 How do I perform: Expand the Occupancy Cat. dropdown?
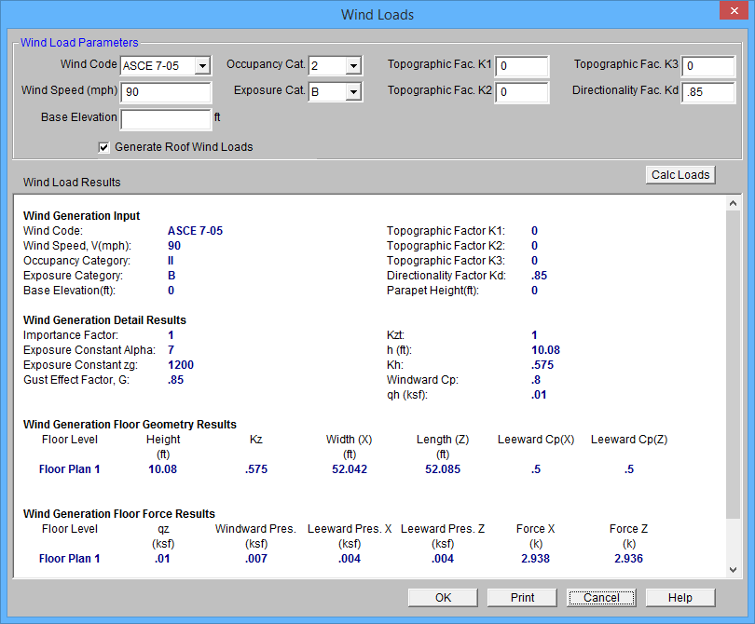coord(352,66)
